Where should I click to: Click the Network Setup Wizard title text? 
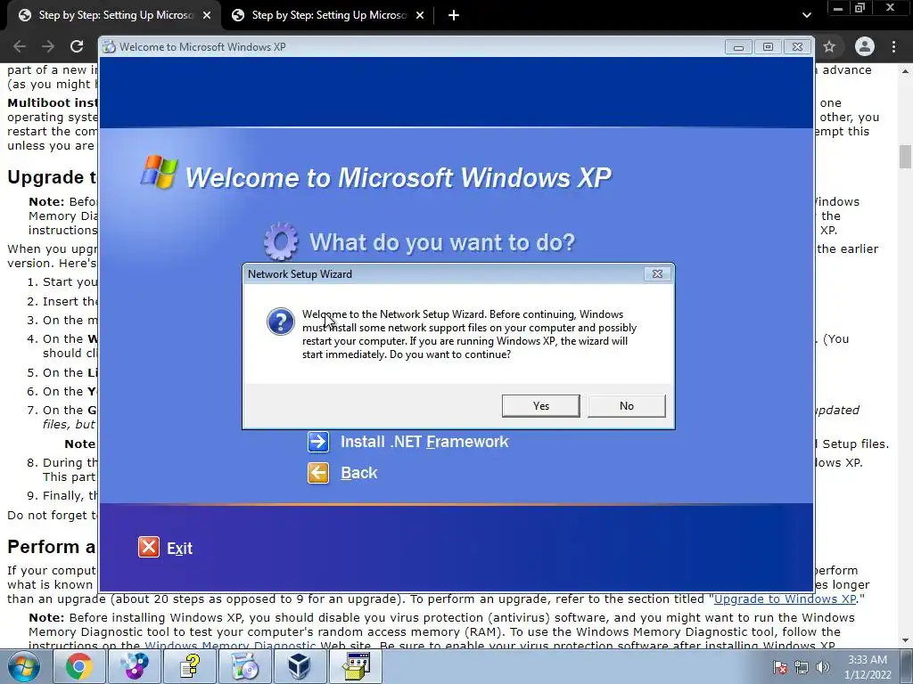click(x=300, y=274)
